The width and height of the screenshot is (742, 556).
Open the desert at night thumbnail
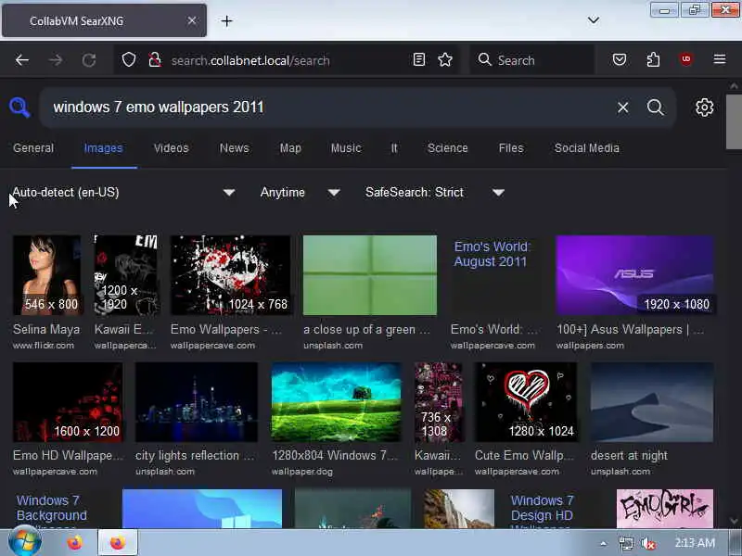(652, 402)
